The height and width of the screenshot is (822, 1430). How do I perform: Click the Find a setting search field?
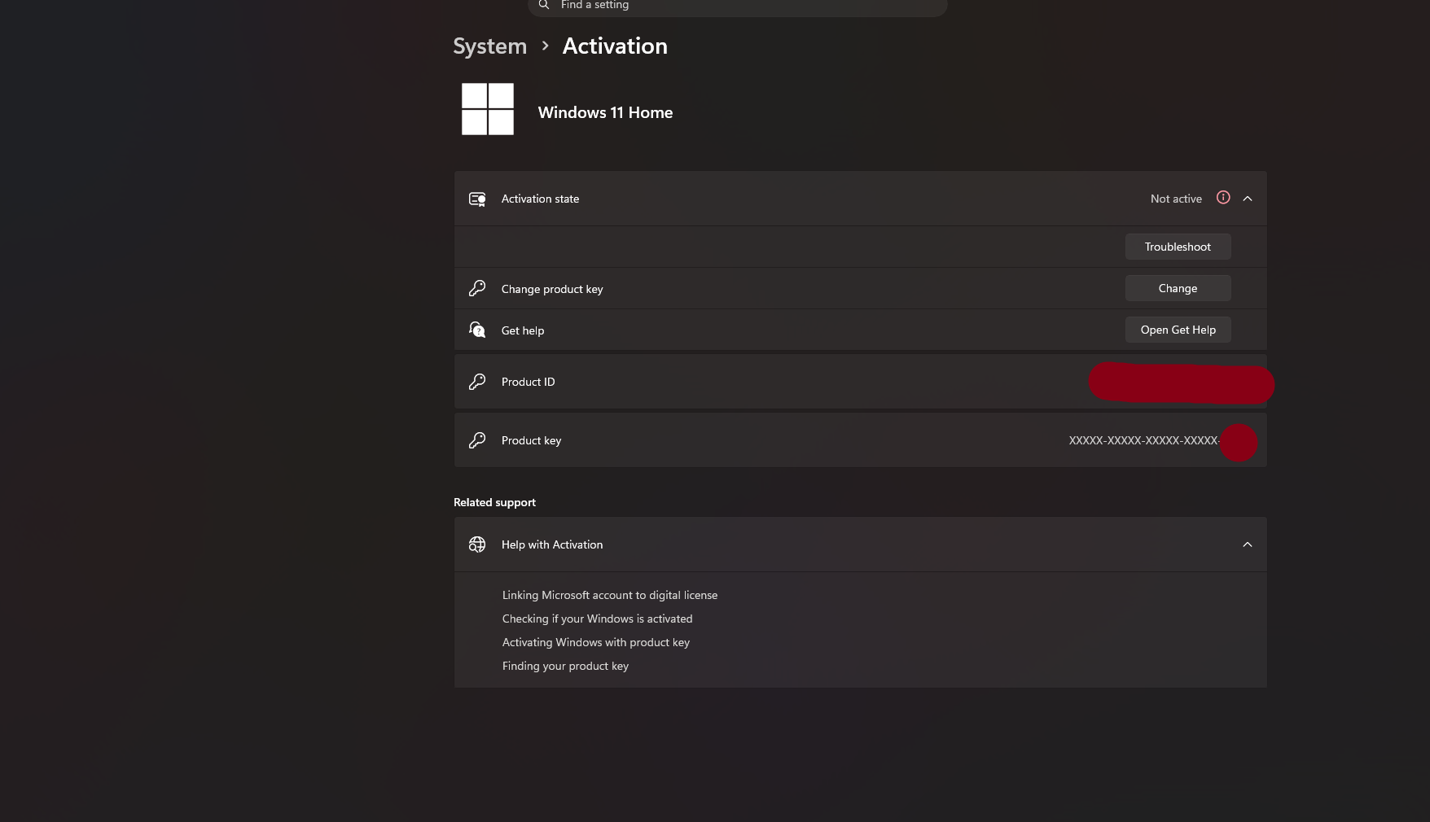coord(738,7)
